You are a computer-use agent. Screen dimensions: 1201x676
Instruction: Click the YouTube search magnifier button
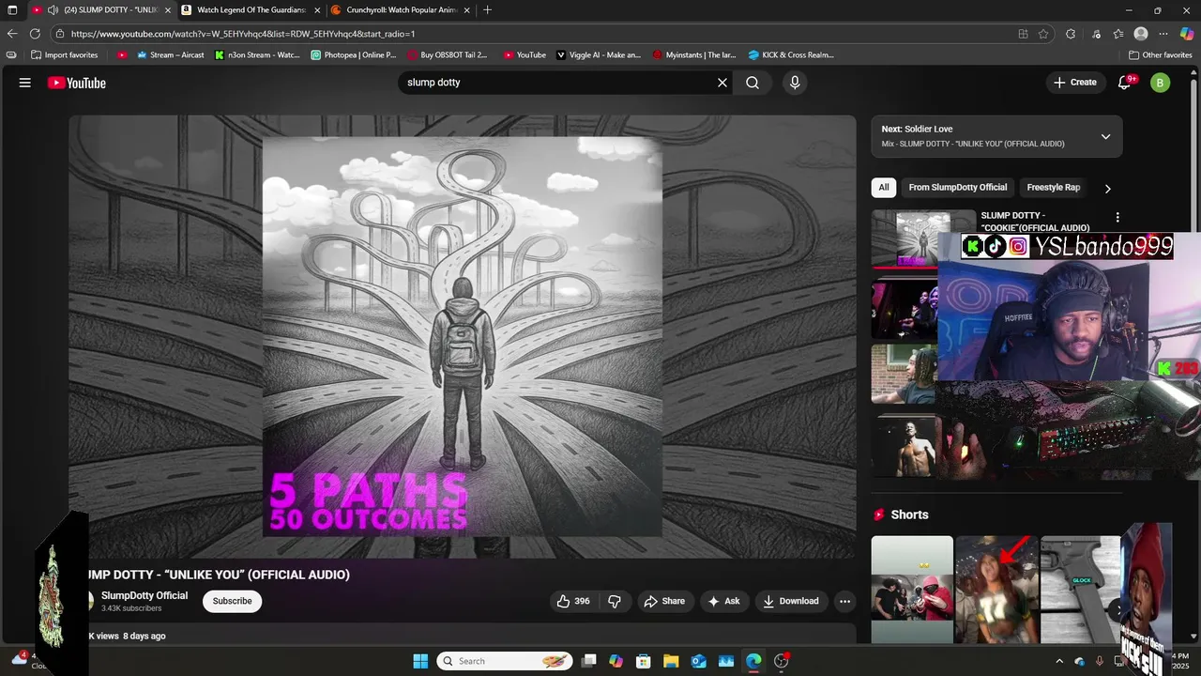coord(753,83)
